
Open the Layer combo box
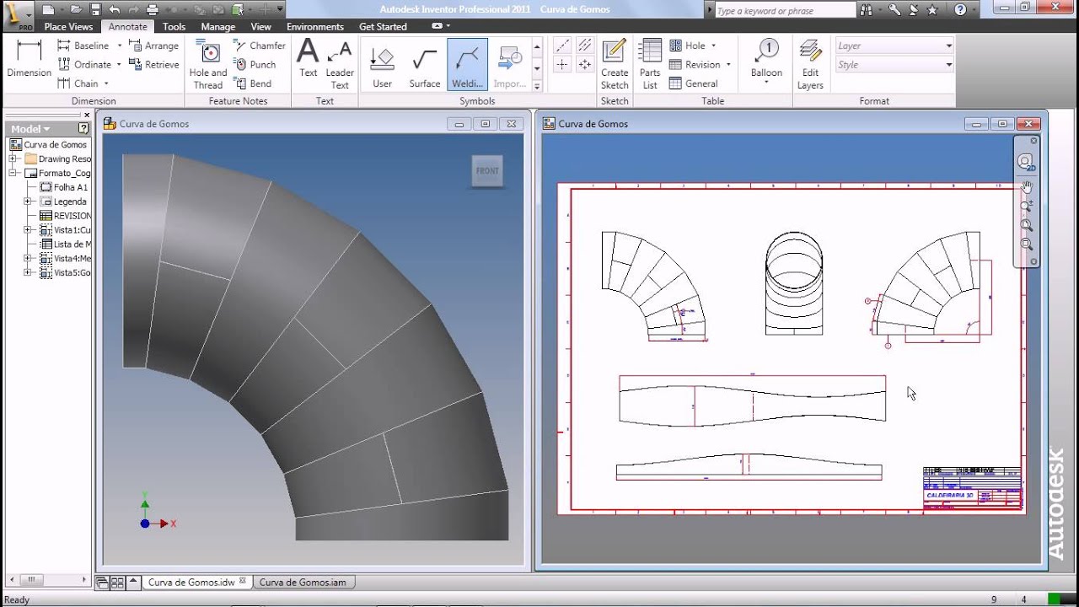click(x=894, y=46)
